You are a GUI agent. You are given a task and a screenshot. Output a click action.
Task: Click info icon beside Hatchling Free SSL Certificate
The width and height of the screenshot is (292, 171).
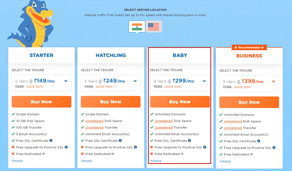pos(120,140)
